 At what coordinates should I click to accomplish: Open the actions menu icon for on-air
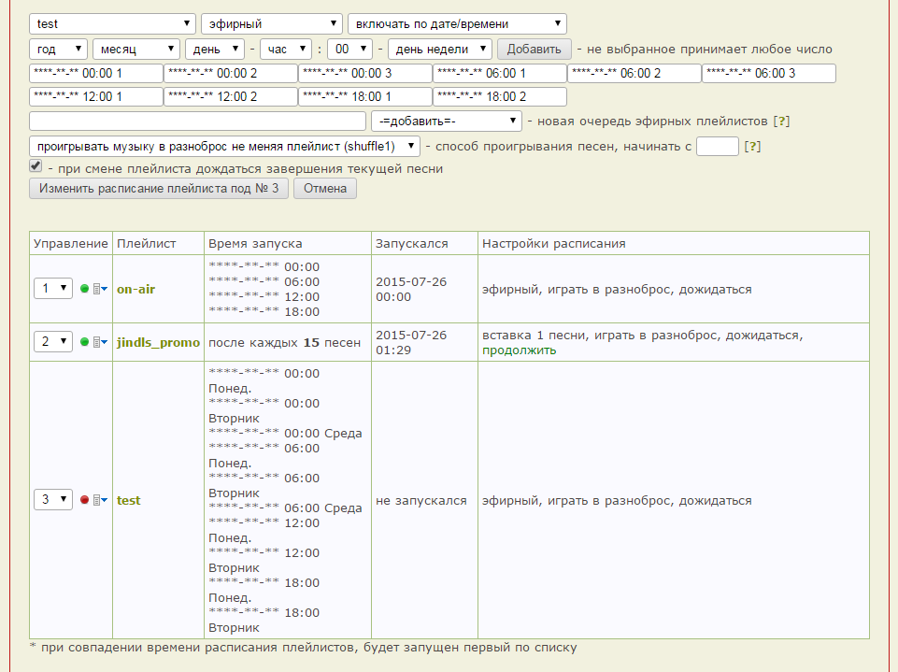[100, 289]
